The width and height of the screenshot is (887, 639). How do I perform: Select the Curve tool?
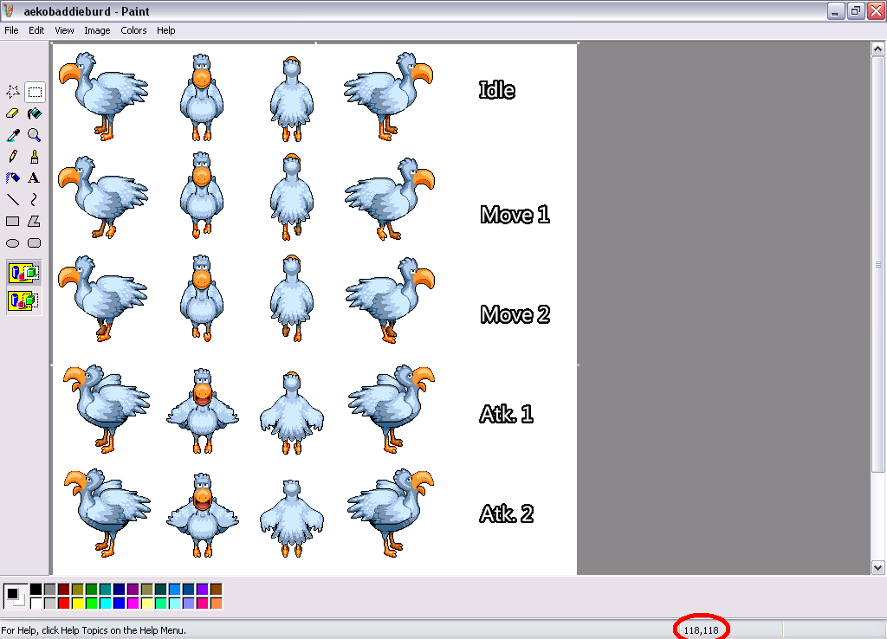tap(34, 199)
